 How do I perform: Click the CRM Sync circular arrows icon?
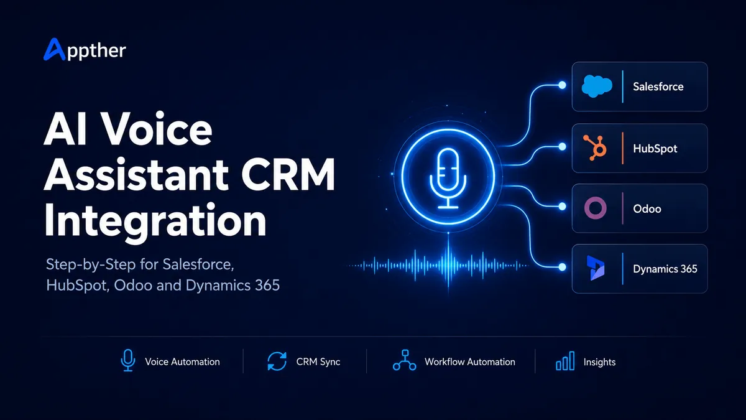277,362
